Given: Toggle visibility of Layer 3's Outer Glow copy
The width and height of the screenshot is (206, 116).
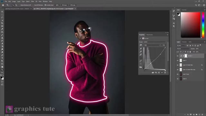Looking at the screenshot, I should [178, 70].
